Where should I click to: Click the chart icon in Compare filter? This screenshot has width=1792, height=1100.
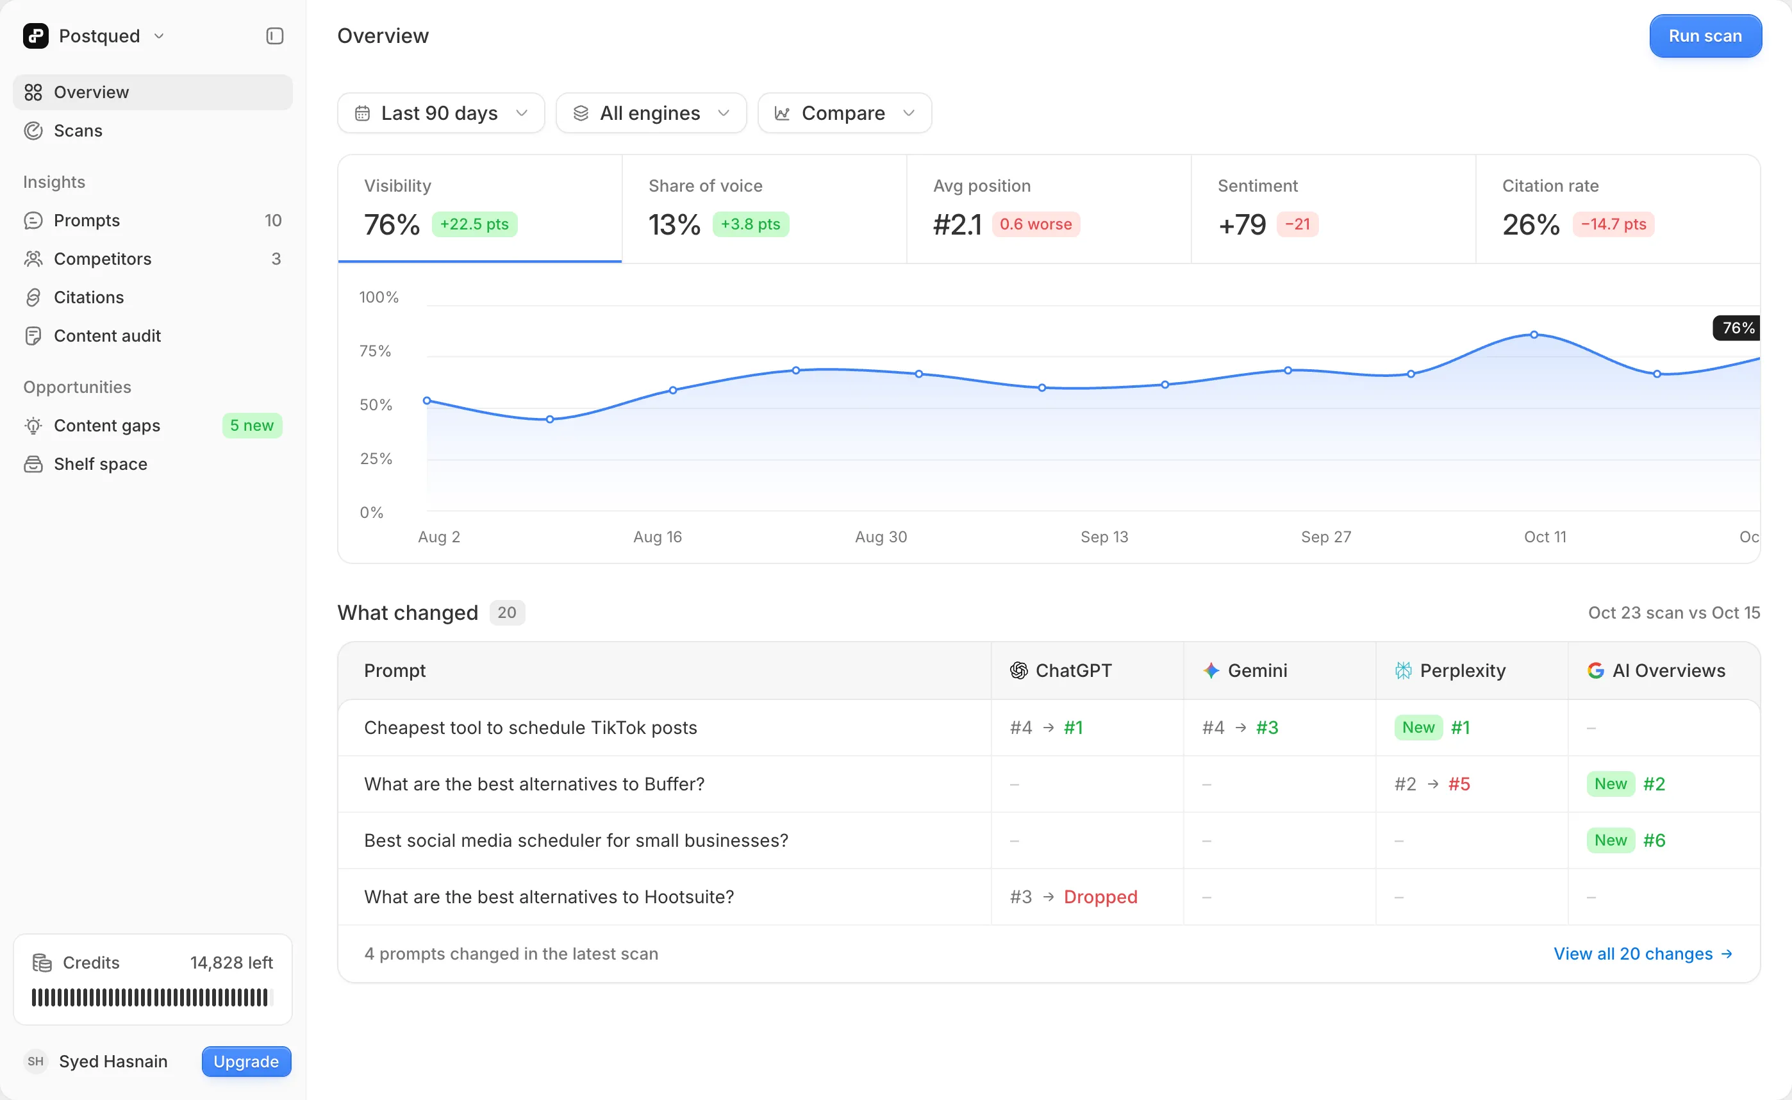[783, 113]
